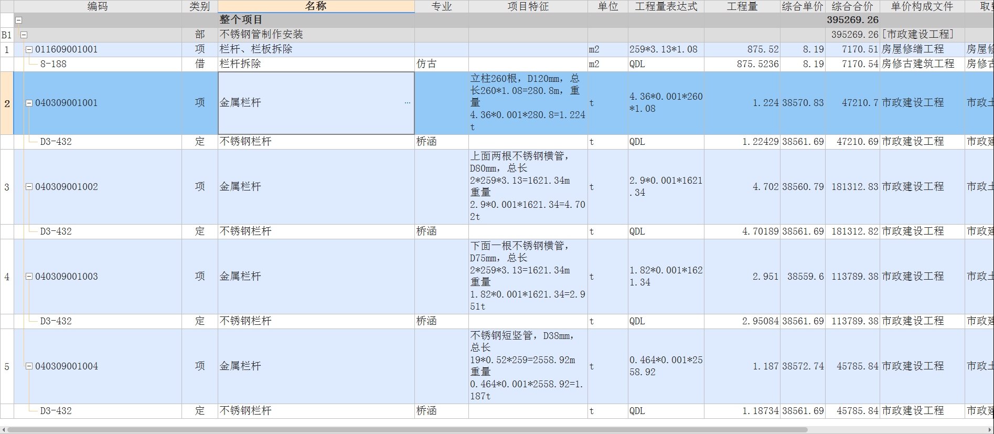Select row number 3 header
The image size is (994, 434).
tap(7, 187)
